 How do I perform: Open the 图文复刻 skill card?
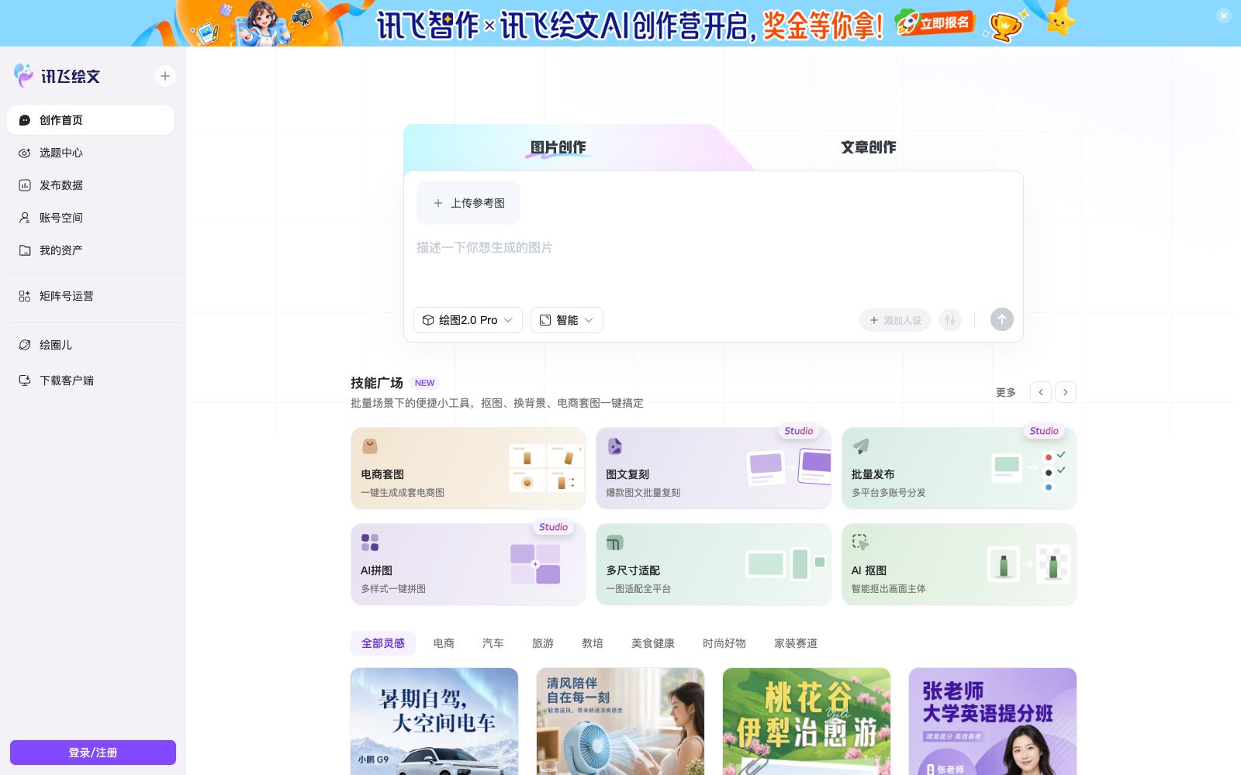714,468
